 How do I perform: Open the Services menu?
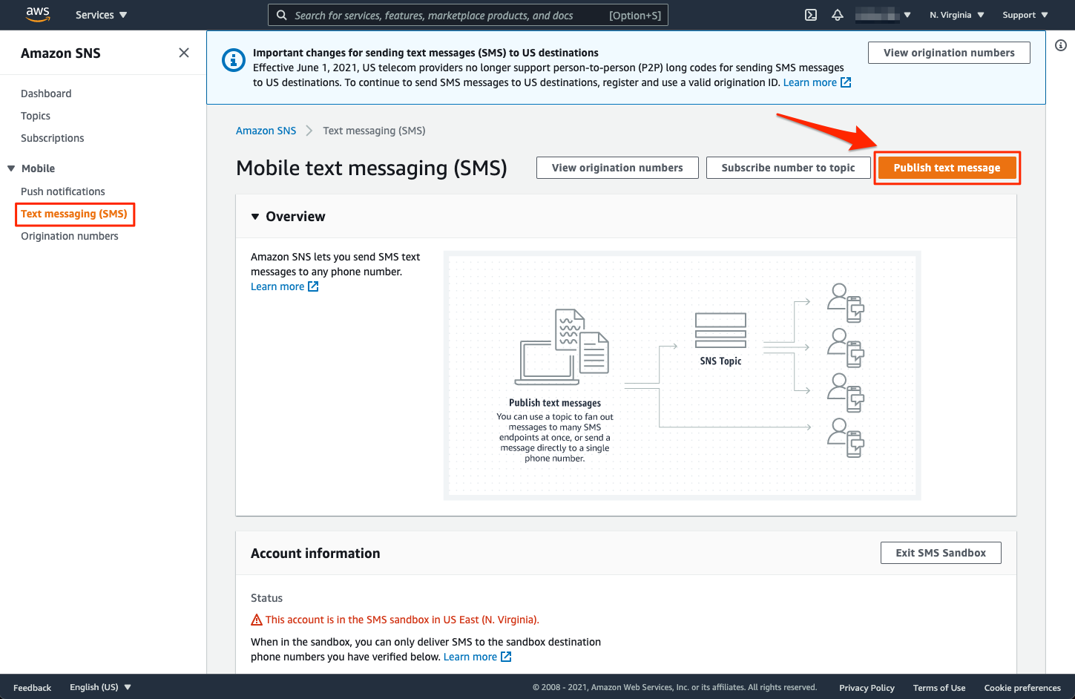pyautogui.click(x=101, y=15)
